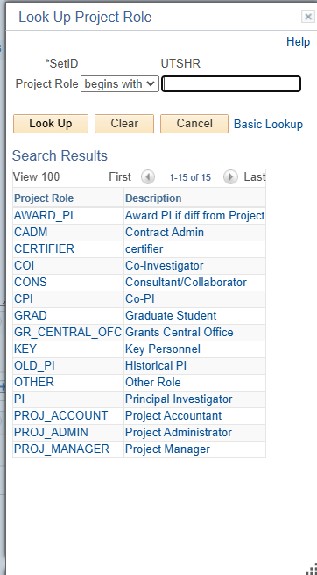Choose the CERTIFIER role link
Screen dimensions: 317x575
(x=44, y=249)
